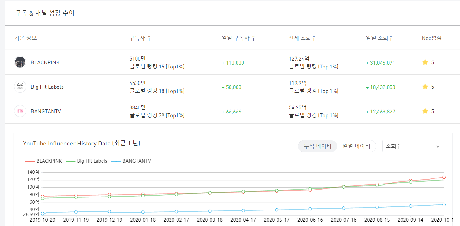Click the 26.69억 y-axis label

point(31,214)
